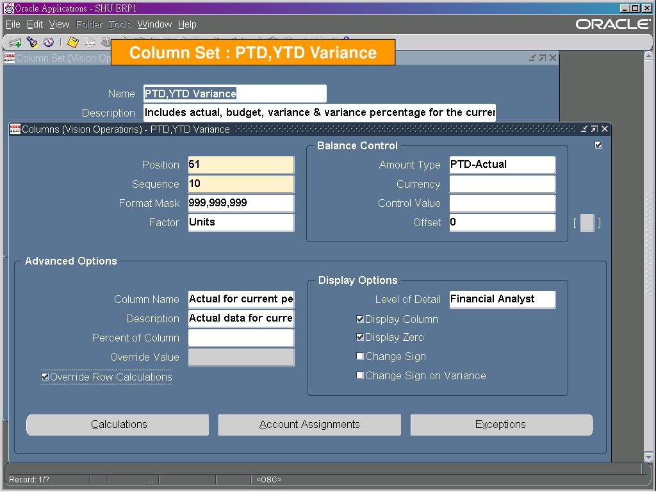Click the yellow Save diskette icon
Image resolution: width=656 pixels, height=492 pixels.
pyautogui.click(x=73, y=42)
